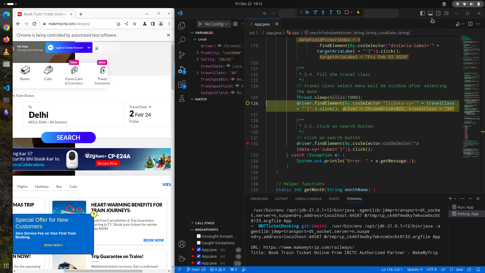The height and width of the screenshot is (273, 485).
Task: Expand the fromCity variable
Action: [x=198, y=53]
